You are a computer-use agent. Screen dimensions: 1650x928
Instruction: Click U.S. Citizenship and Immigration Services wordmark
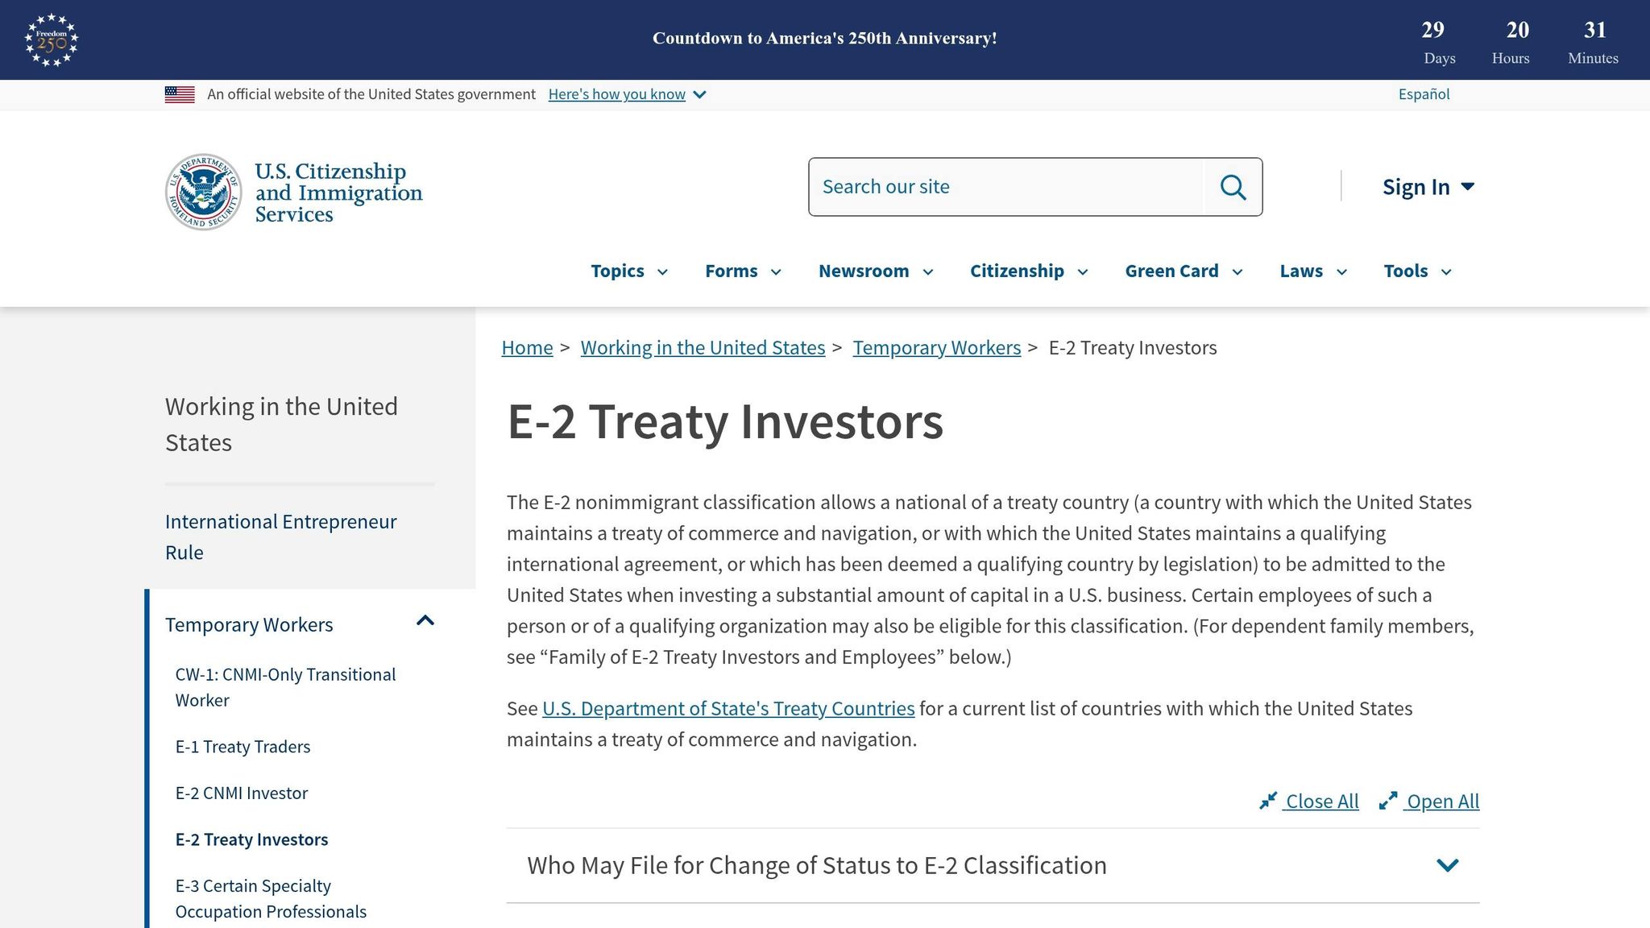click(x=338, y=193)
